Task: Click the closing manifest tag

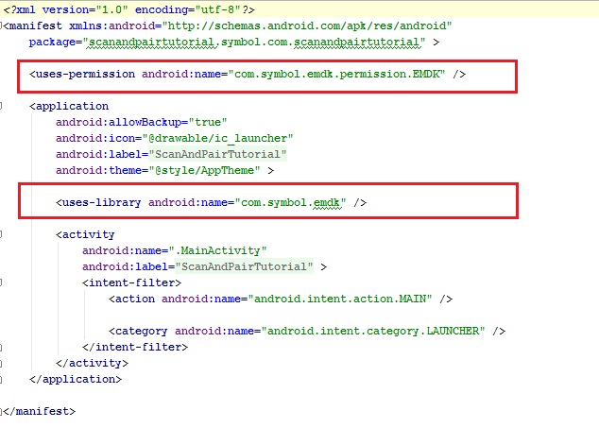Action: pyautogui.click(x=40, y=411)
